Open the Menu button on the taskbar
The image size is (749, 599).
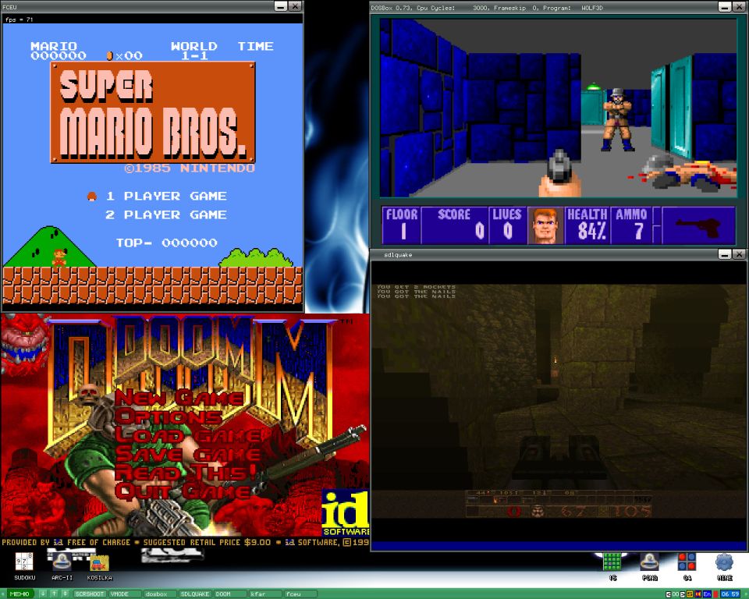[x=20, y=594]
